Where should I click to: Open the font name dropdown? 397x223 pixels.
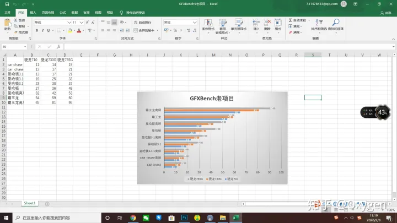(x=69, y=23)
